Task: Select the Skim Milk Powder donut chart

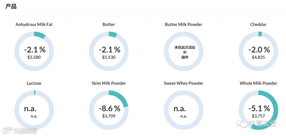Action: click(109, 110)
